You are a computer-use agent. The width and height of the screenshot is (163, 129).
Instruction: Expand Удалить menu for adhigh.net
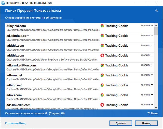(x=147, y=85)
